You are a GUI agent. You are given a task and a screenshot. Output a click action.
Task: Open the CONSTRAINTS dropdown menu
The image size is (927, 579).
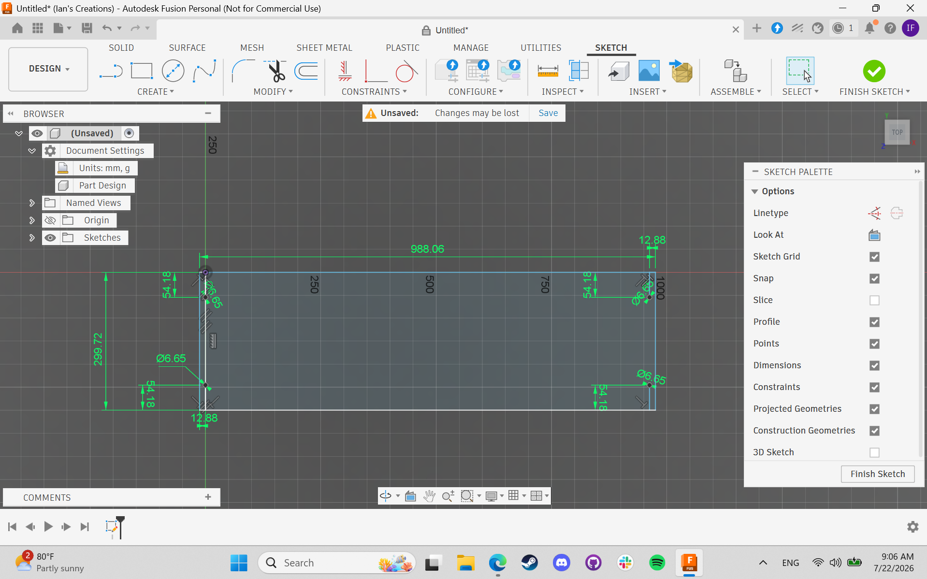click(x=374, y=91)
